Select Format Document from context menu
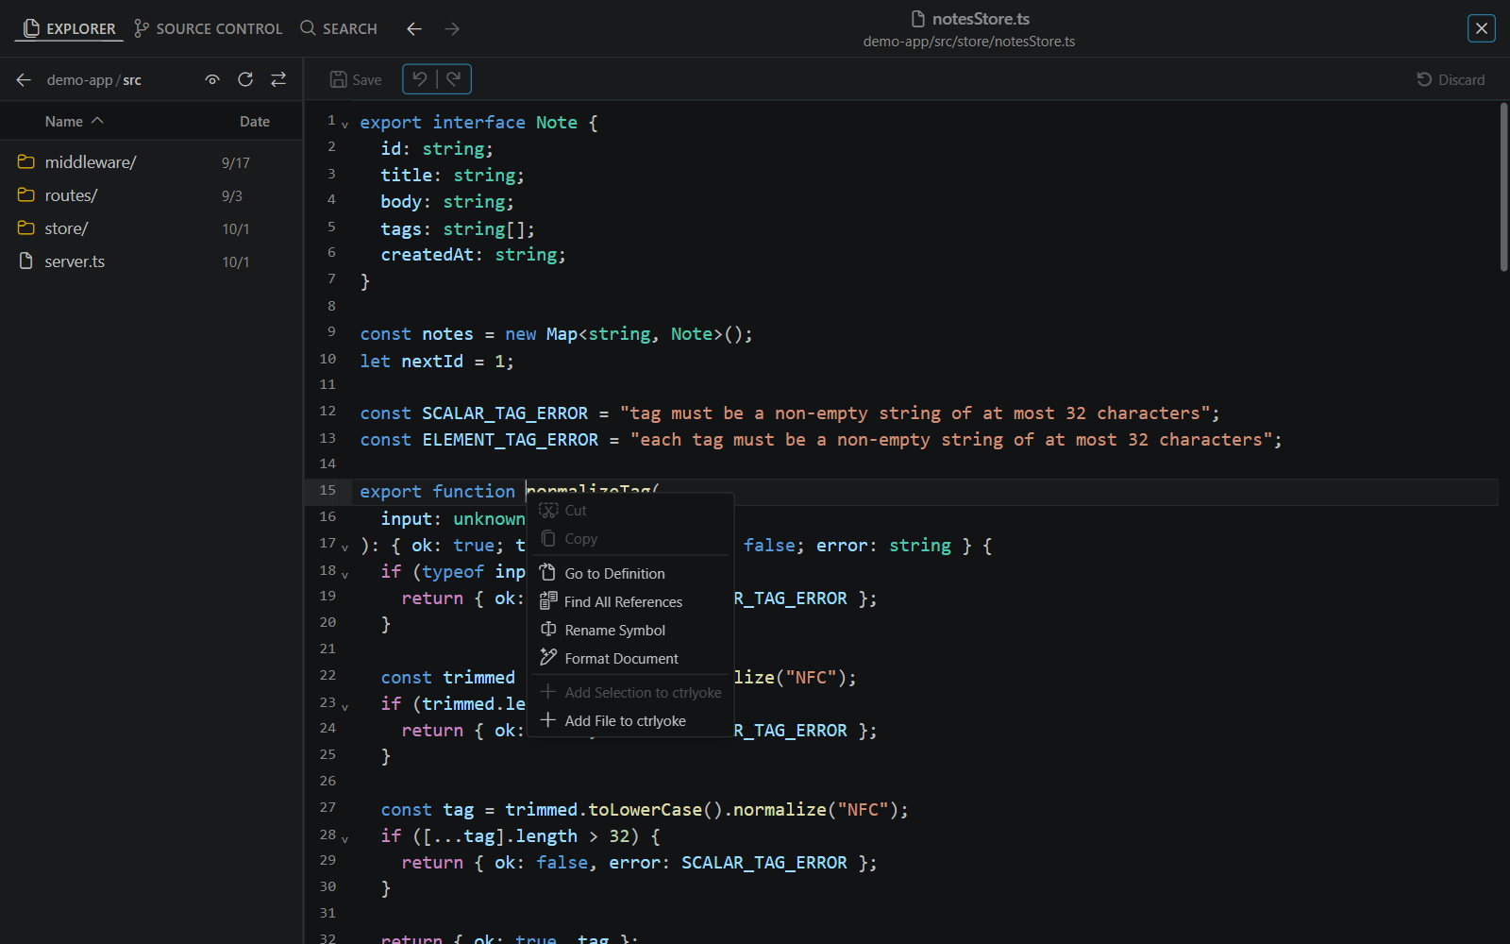 [x=629, y=658]
